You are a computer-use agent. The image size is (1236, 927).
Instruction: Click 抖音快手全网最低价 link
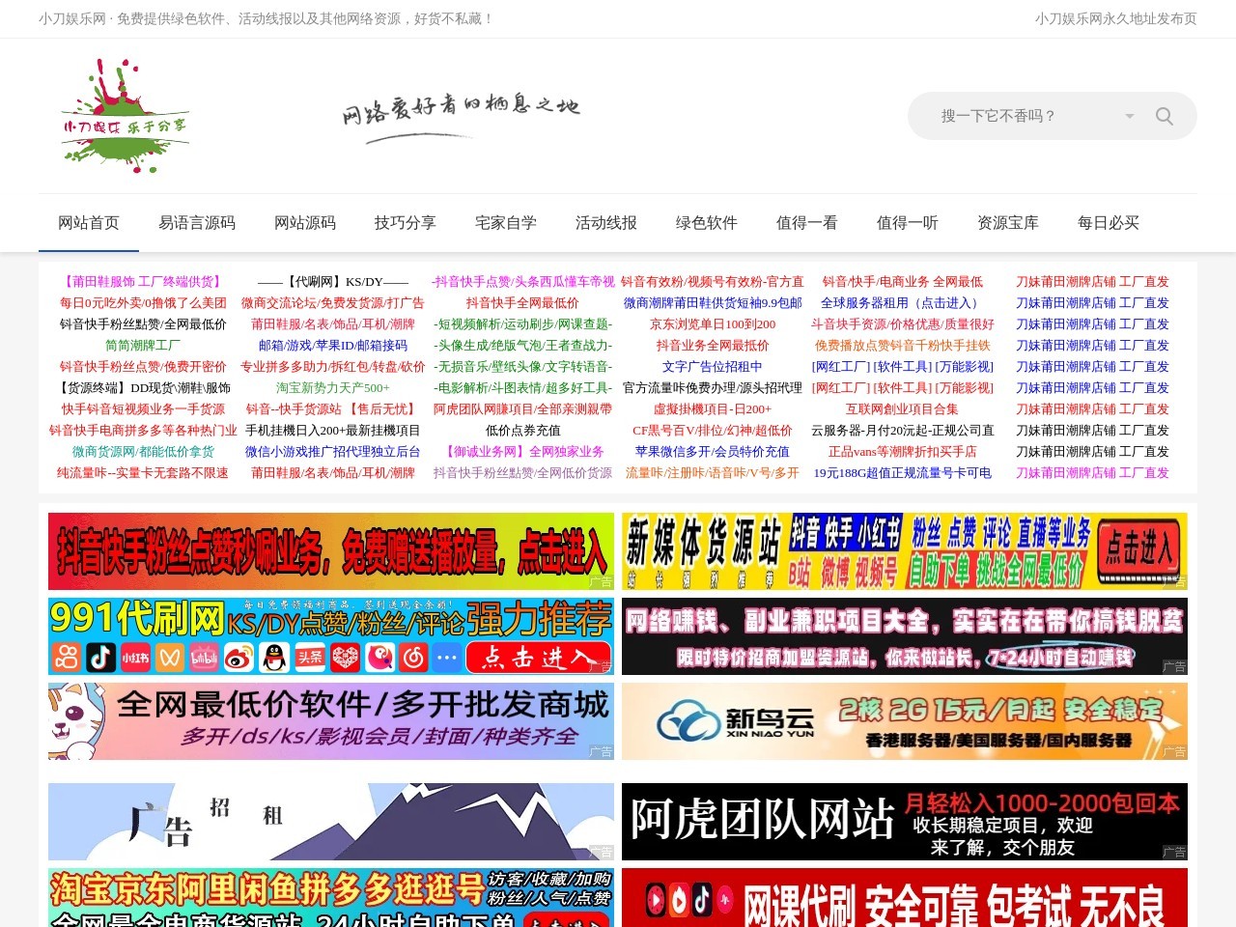pos(523,303)
